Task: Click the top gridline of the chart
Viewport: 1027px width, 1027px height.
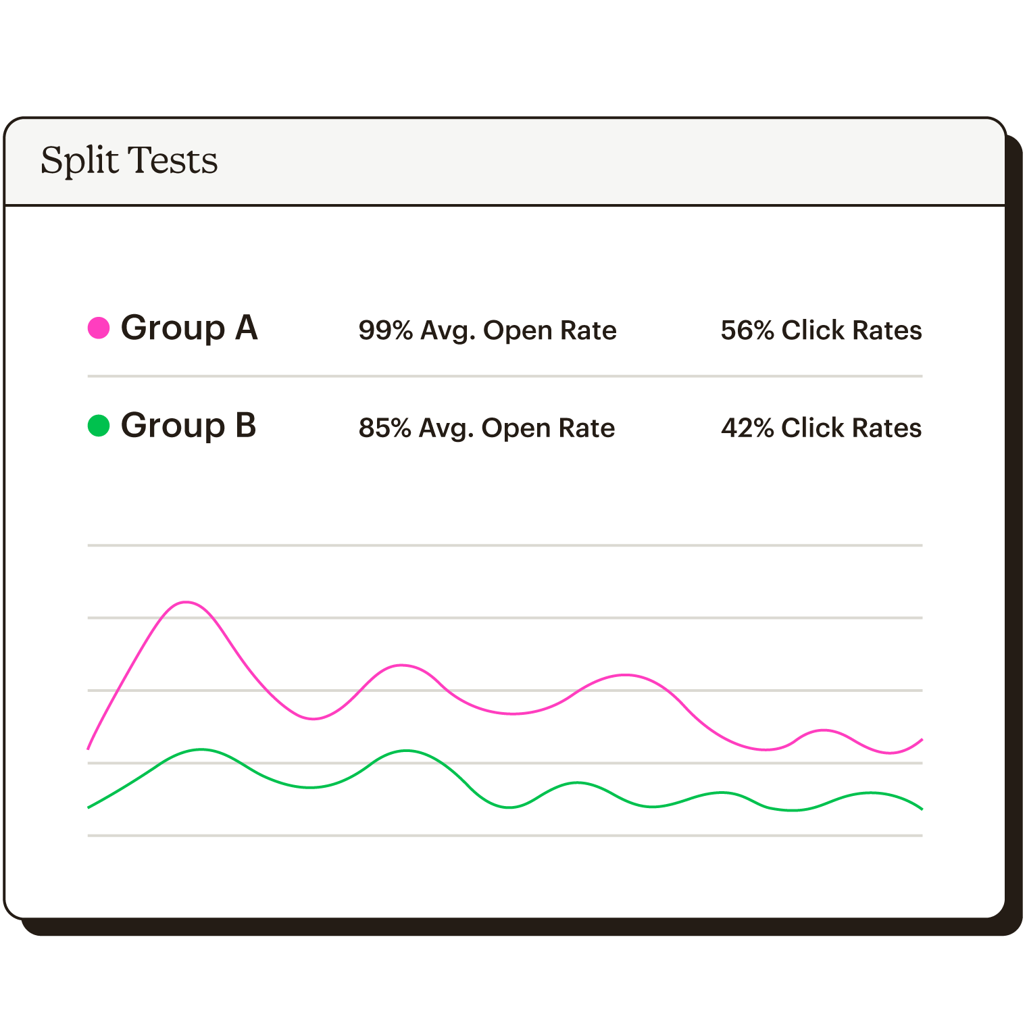Action: click(505, 545)
